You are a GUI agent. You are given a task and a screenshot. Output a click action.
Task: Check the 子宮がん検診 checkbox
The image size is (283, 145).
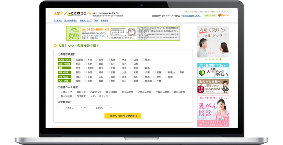pyautogui.click(x=136, y=92)
